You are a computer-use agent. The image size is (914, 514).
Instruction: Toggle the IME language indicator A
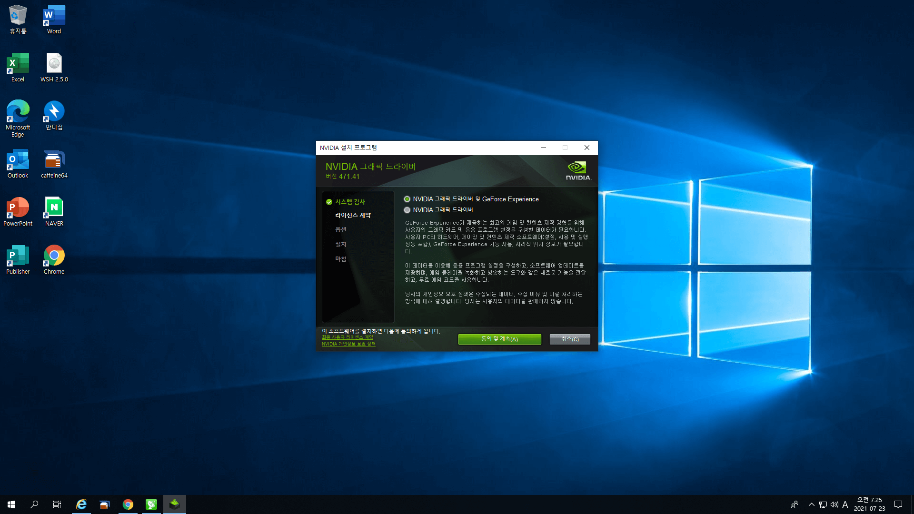(845, 504)
